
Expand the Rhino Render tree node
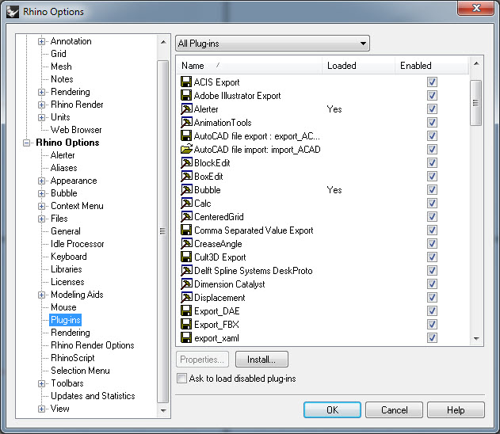[41, 105]
